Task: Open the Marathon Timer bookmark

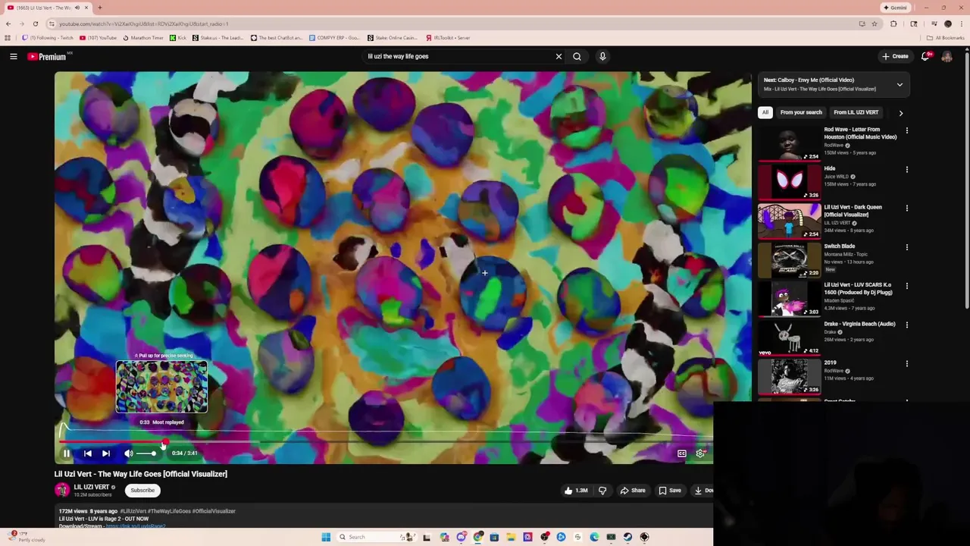Action: pyautogui.click(x=142, y=37)
